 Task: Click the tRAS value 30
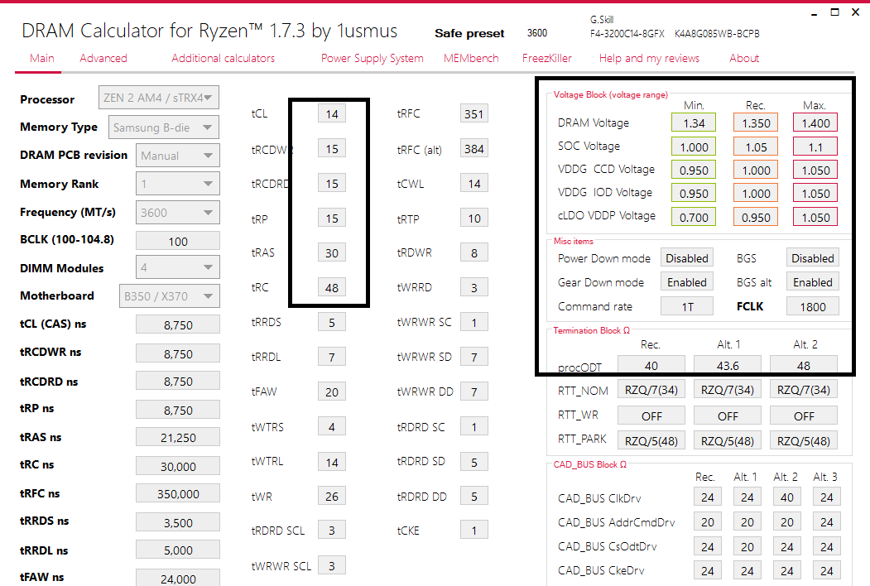point(332,253)
